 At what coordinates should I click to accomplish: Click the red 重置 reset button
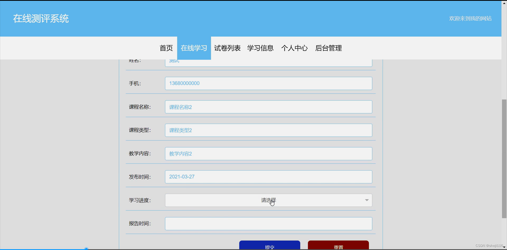tap(338, 246)
